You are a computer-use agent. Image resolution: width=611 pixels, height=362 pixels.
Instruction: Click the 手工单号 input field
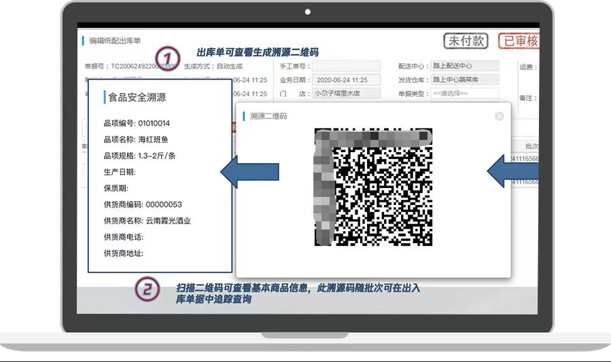[x=346, y=67]
